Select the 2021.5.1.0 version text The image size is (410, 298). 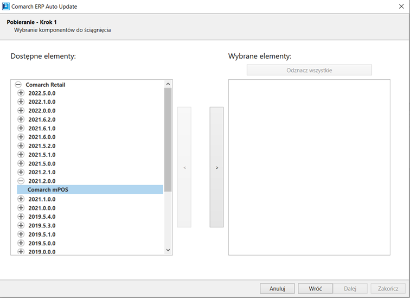(x=42, y=155)
